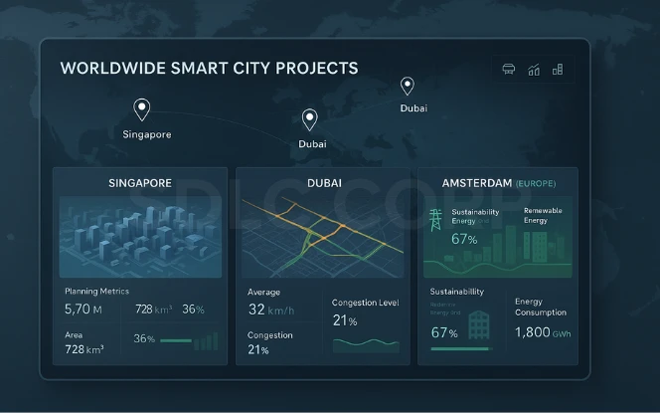The height and width of the screenshot is (413, 660).
Task: Click the 'Planning Metrics' label
Action: click(96, 292)
